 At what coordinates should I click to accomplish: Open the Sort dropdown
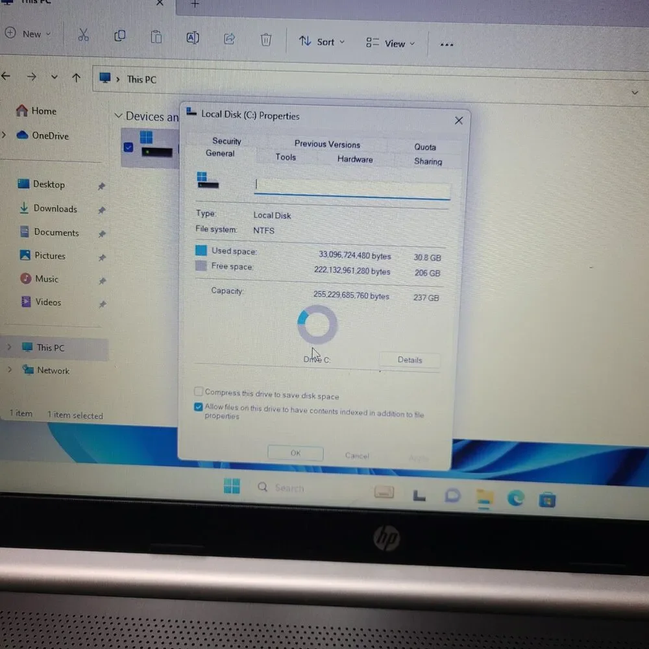(x=322, y=42)
